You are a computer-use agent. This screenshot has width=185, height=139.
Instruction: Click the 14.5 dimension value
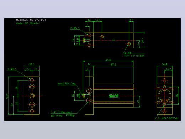(x=98, y=20)
